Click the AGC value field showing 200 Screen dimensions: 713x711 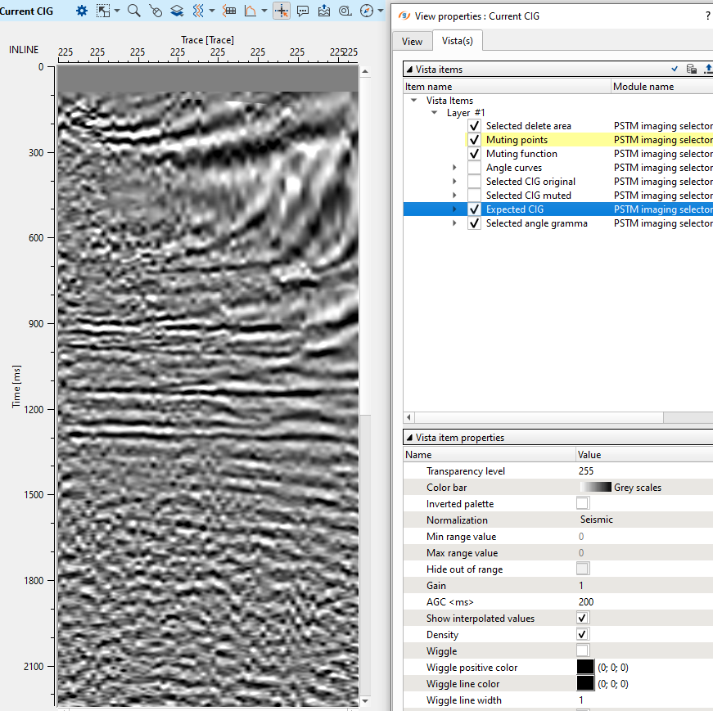(x=586, y=602)
